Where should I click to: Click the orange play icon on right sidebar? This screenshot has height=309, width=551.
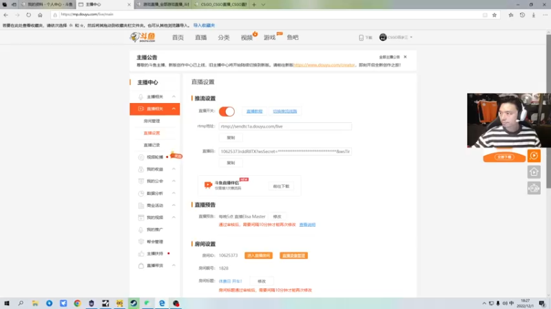pos(534,156)
